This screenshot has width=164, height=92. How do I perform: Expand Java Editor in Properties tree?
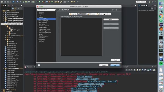click(x=38, y=24)
